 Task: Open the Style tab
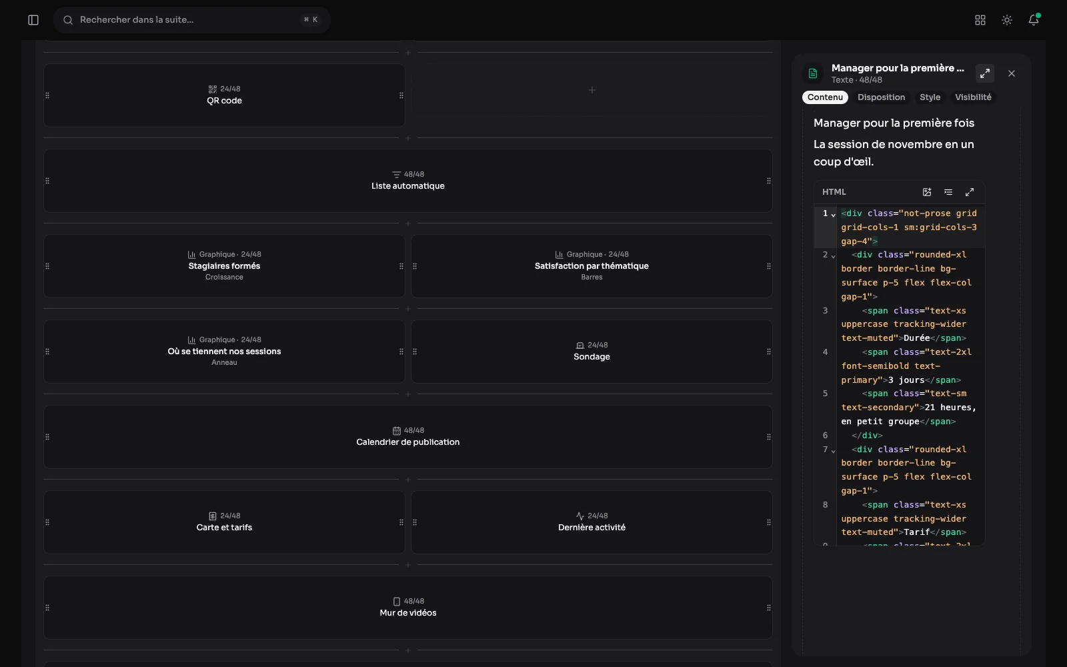pos(930,97)
